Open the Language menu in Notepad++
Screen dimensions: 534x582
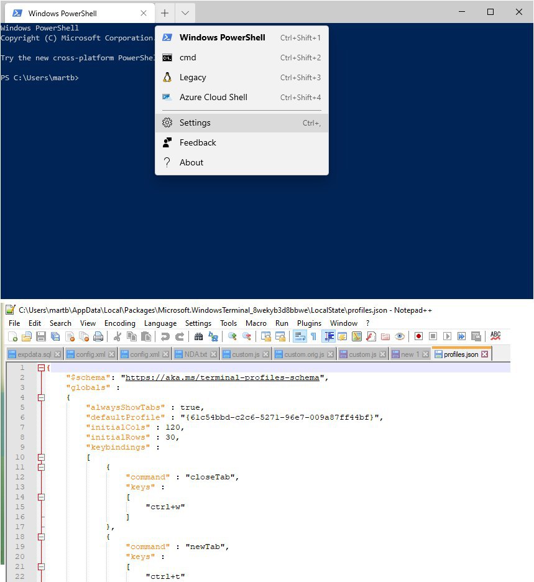pyautogui.click(x=160, y=323)
